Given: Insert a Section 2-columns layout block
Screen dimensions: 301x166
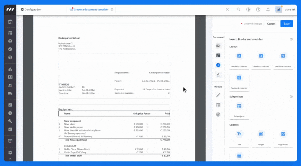Looking at the screenshot, I should pos(239,60).
